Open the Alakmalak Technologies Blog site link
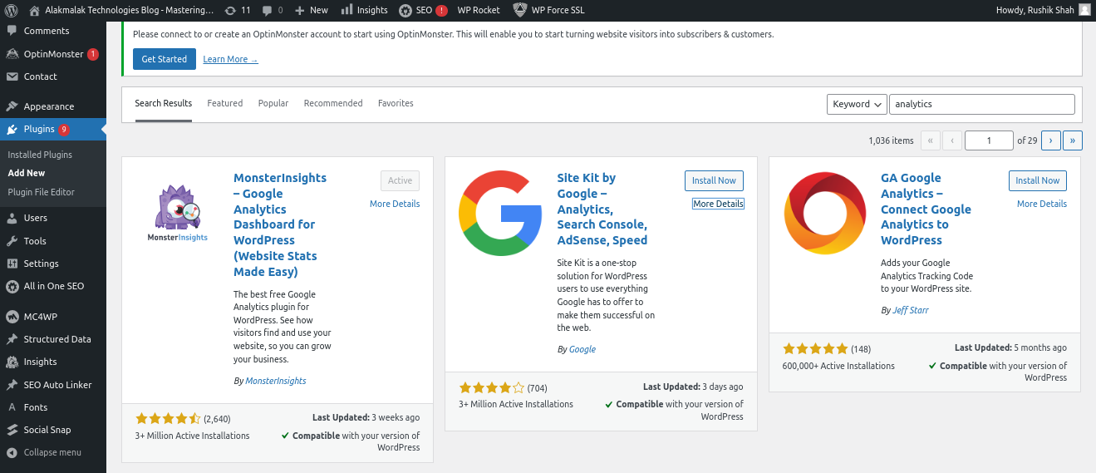This screenshot has width=1096, height=473. [122, 10]
